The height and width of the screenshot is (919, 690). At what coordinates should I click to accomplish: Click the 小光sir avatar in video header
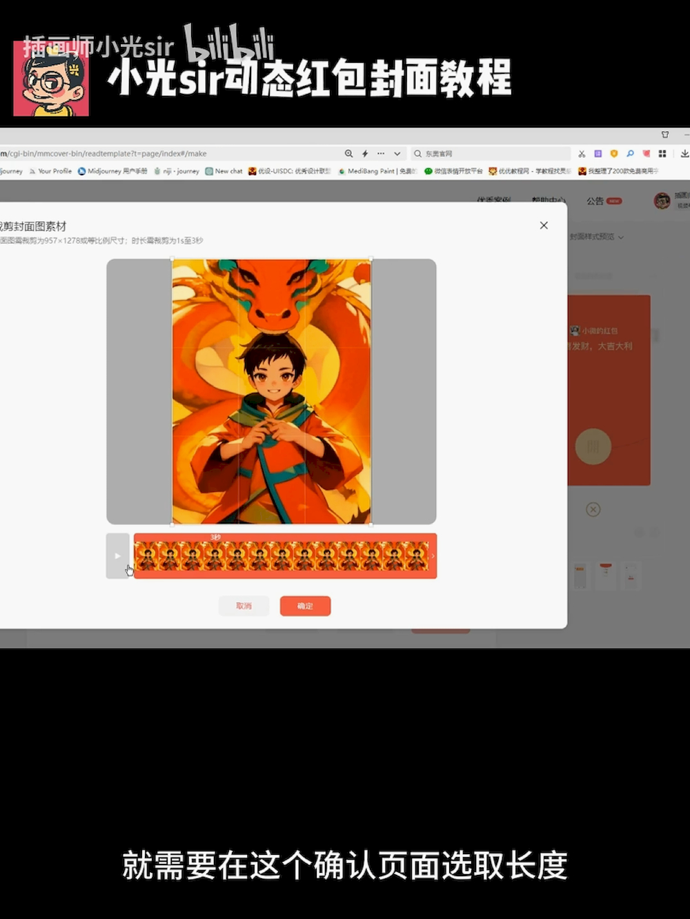(x=51, y=79)
